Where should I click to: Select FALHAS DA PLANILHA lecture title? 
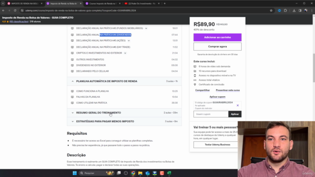88,97
